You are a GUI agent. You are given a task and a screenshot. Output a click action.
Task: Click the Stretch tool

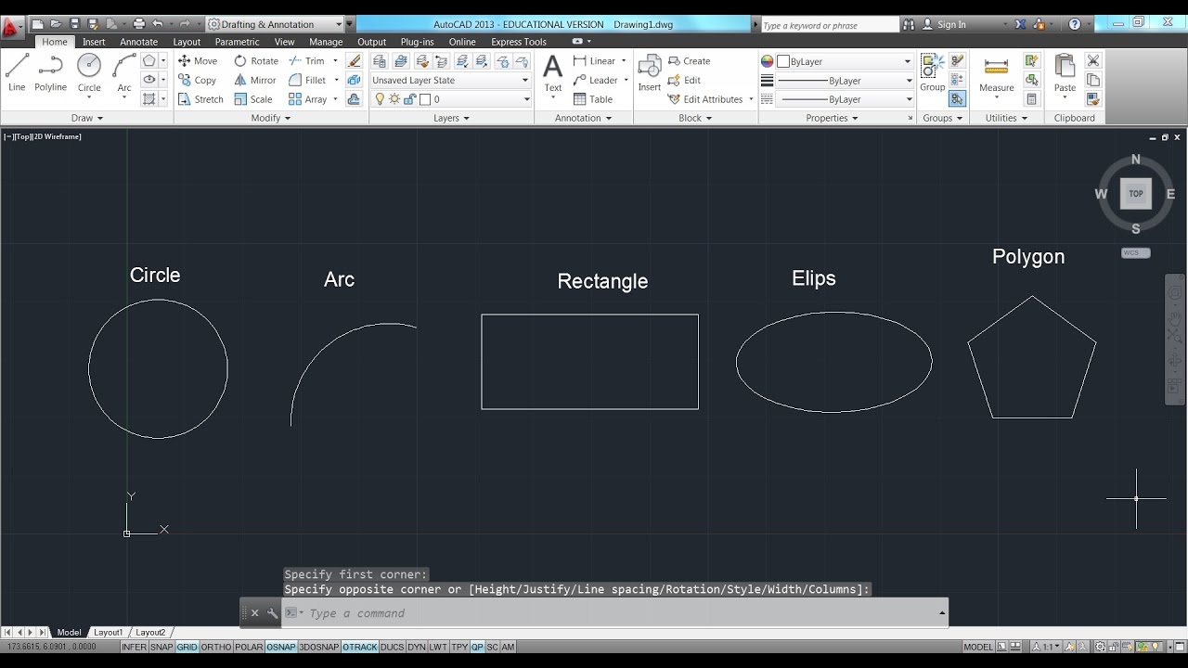point(200,99)
